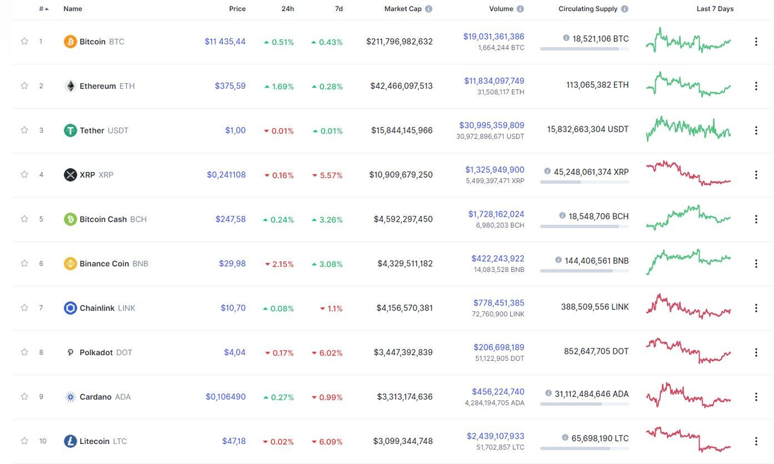
Task: Click the Bitcoin Cash logo icon
Action: (x=70, y=220)
